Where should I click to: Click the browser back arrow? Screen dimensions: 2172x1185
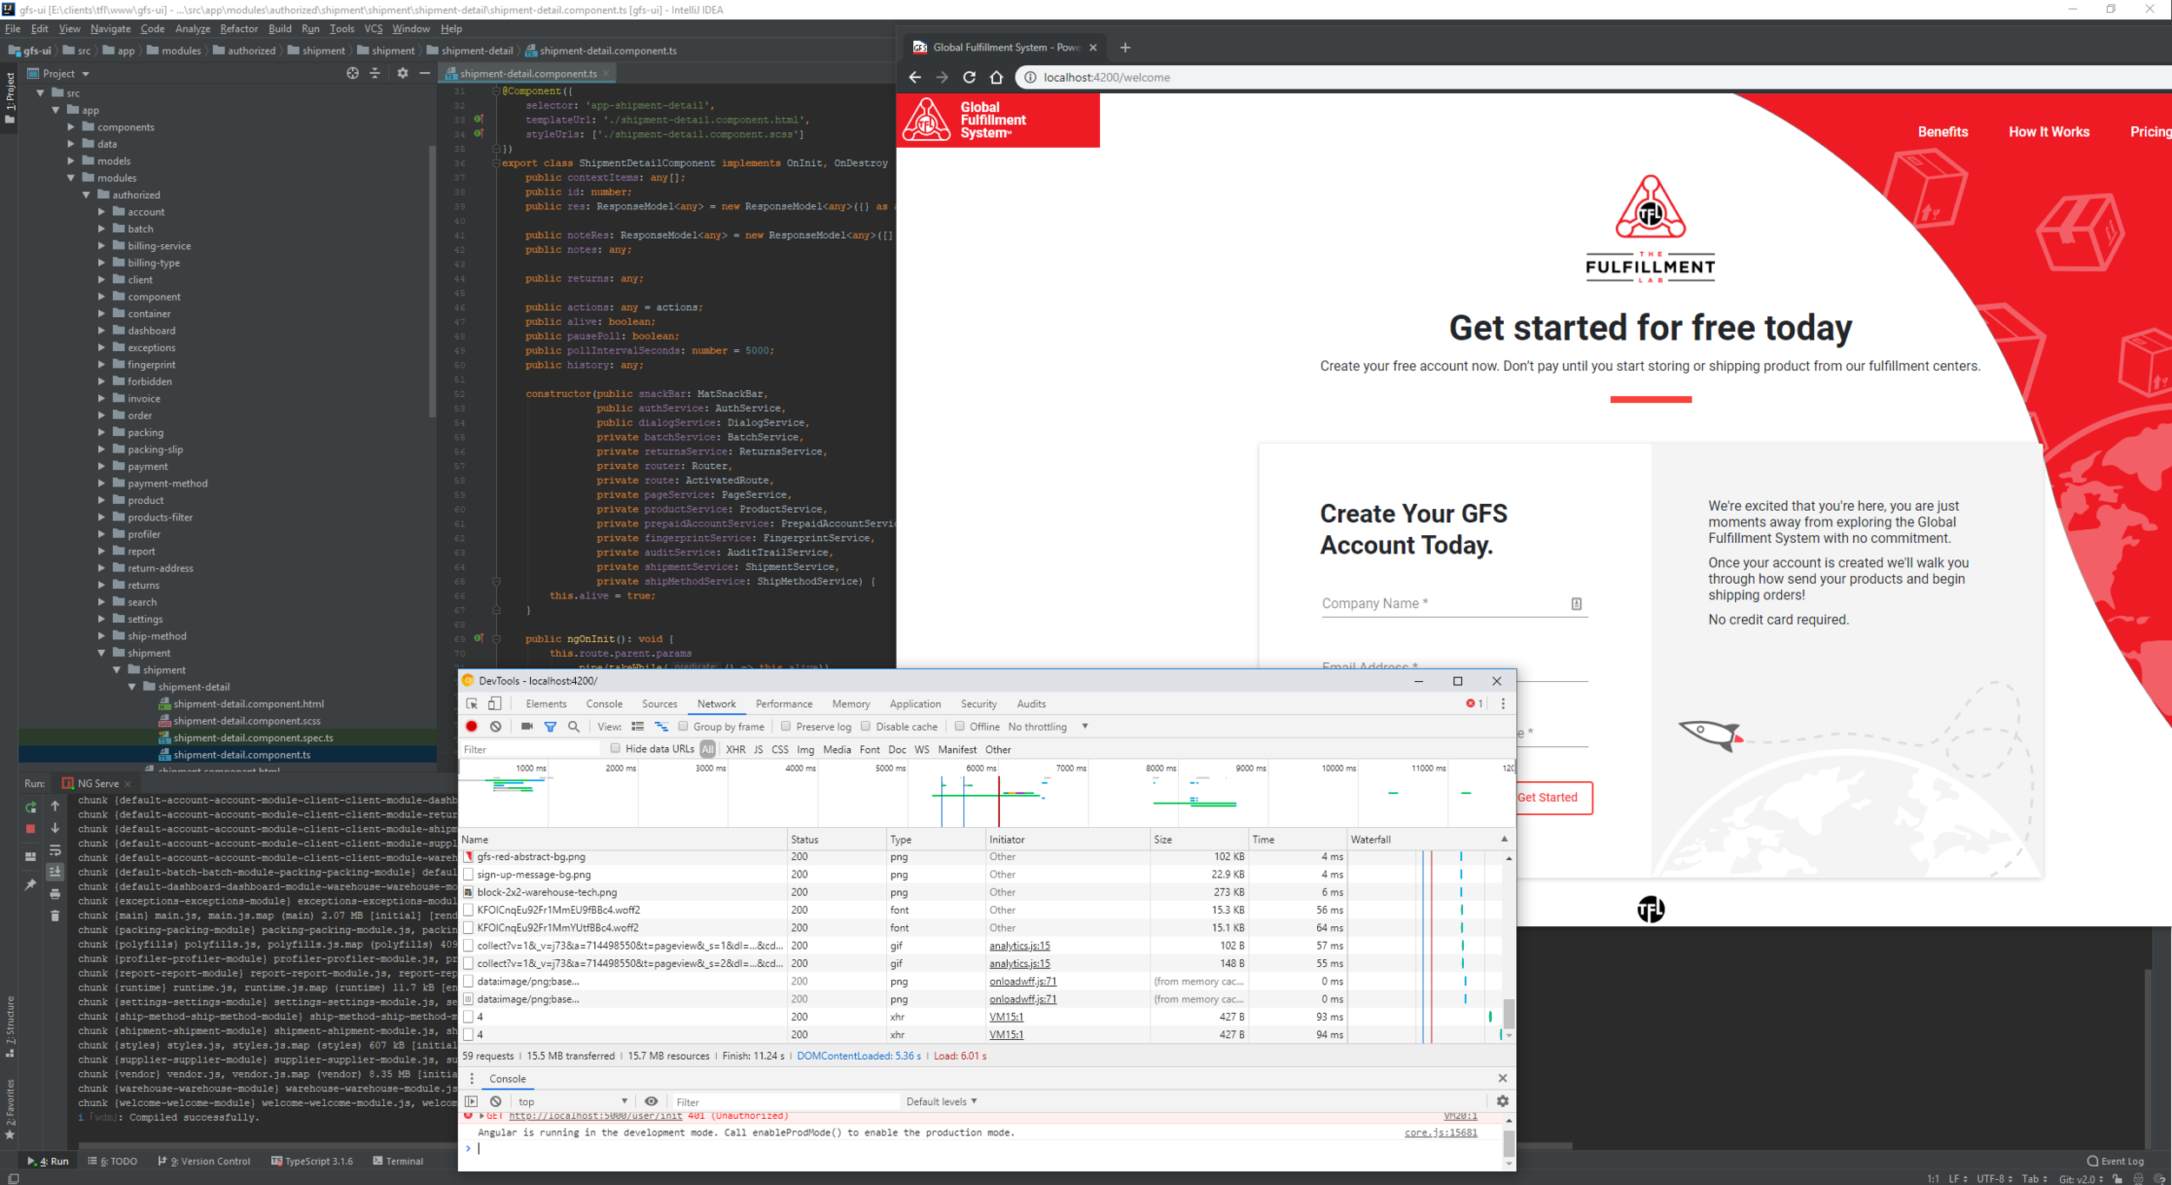(x=915, y=77)
